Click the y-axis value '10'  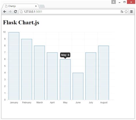[4, 32]
